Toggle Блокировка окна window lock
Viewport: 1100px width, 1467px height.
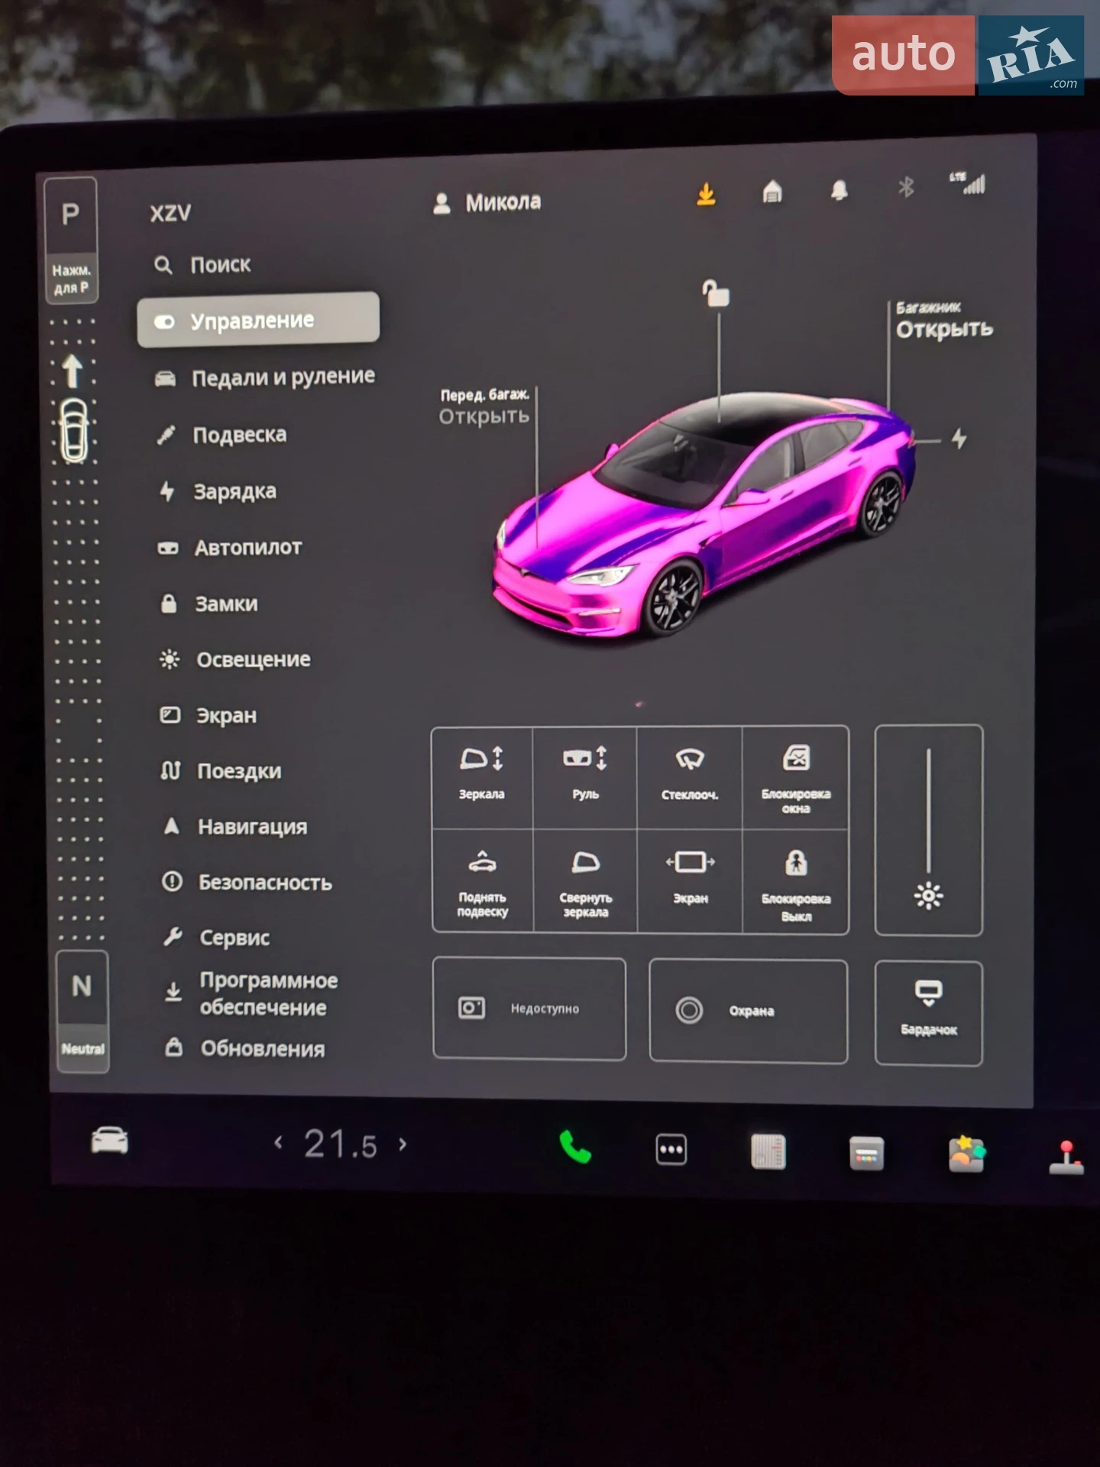point(795,778)
